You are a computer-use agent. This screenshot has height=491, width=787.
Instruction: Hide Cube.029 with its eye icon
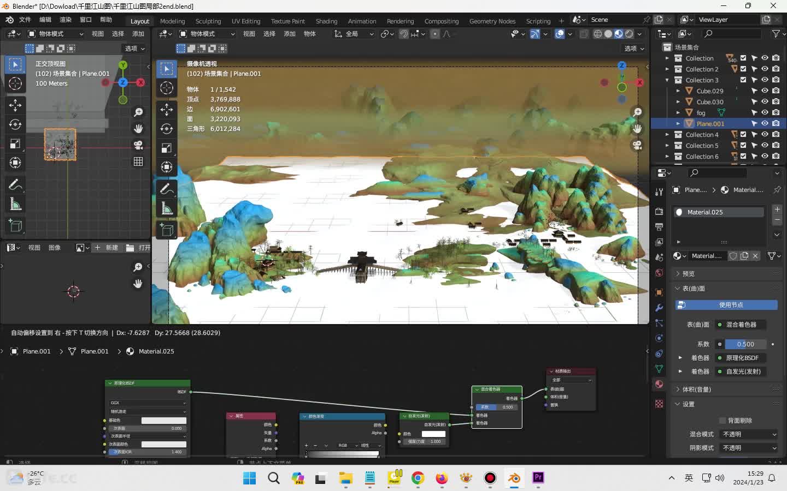click(765, 91)
